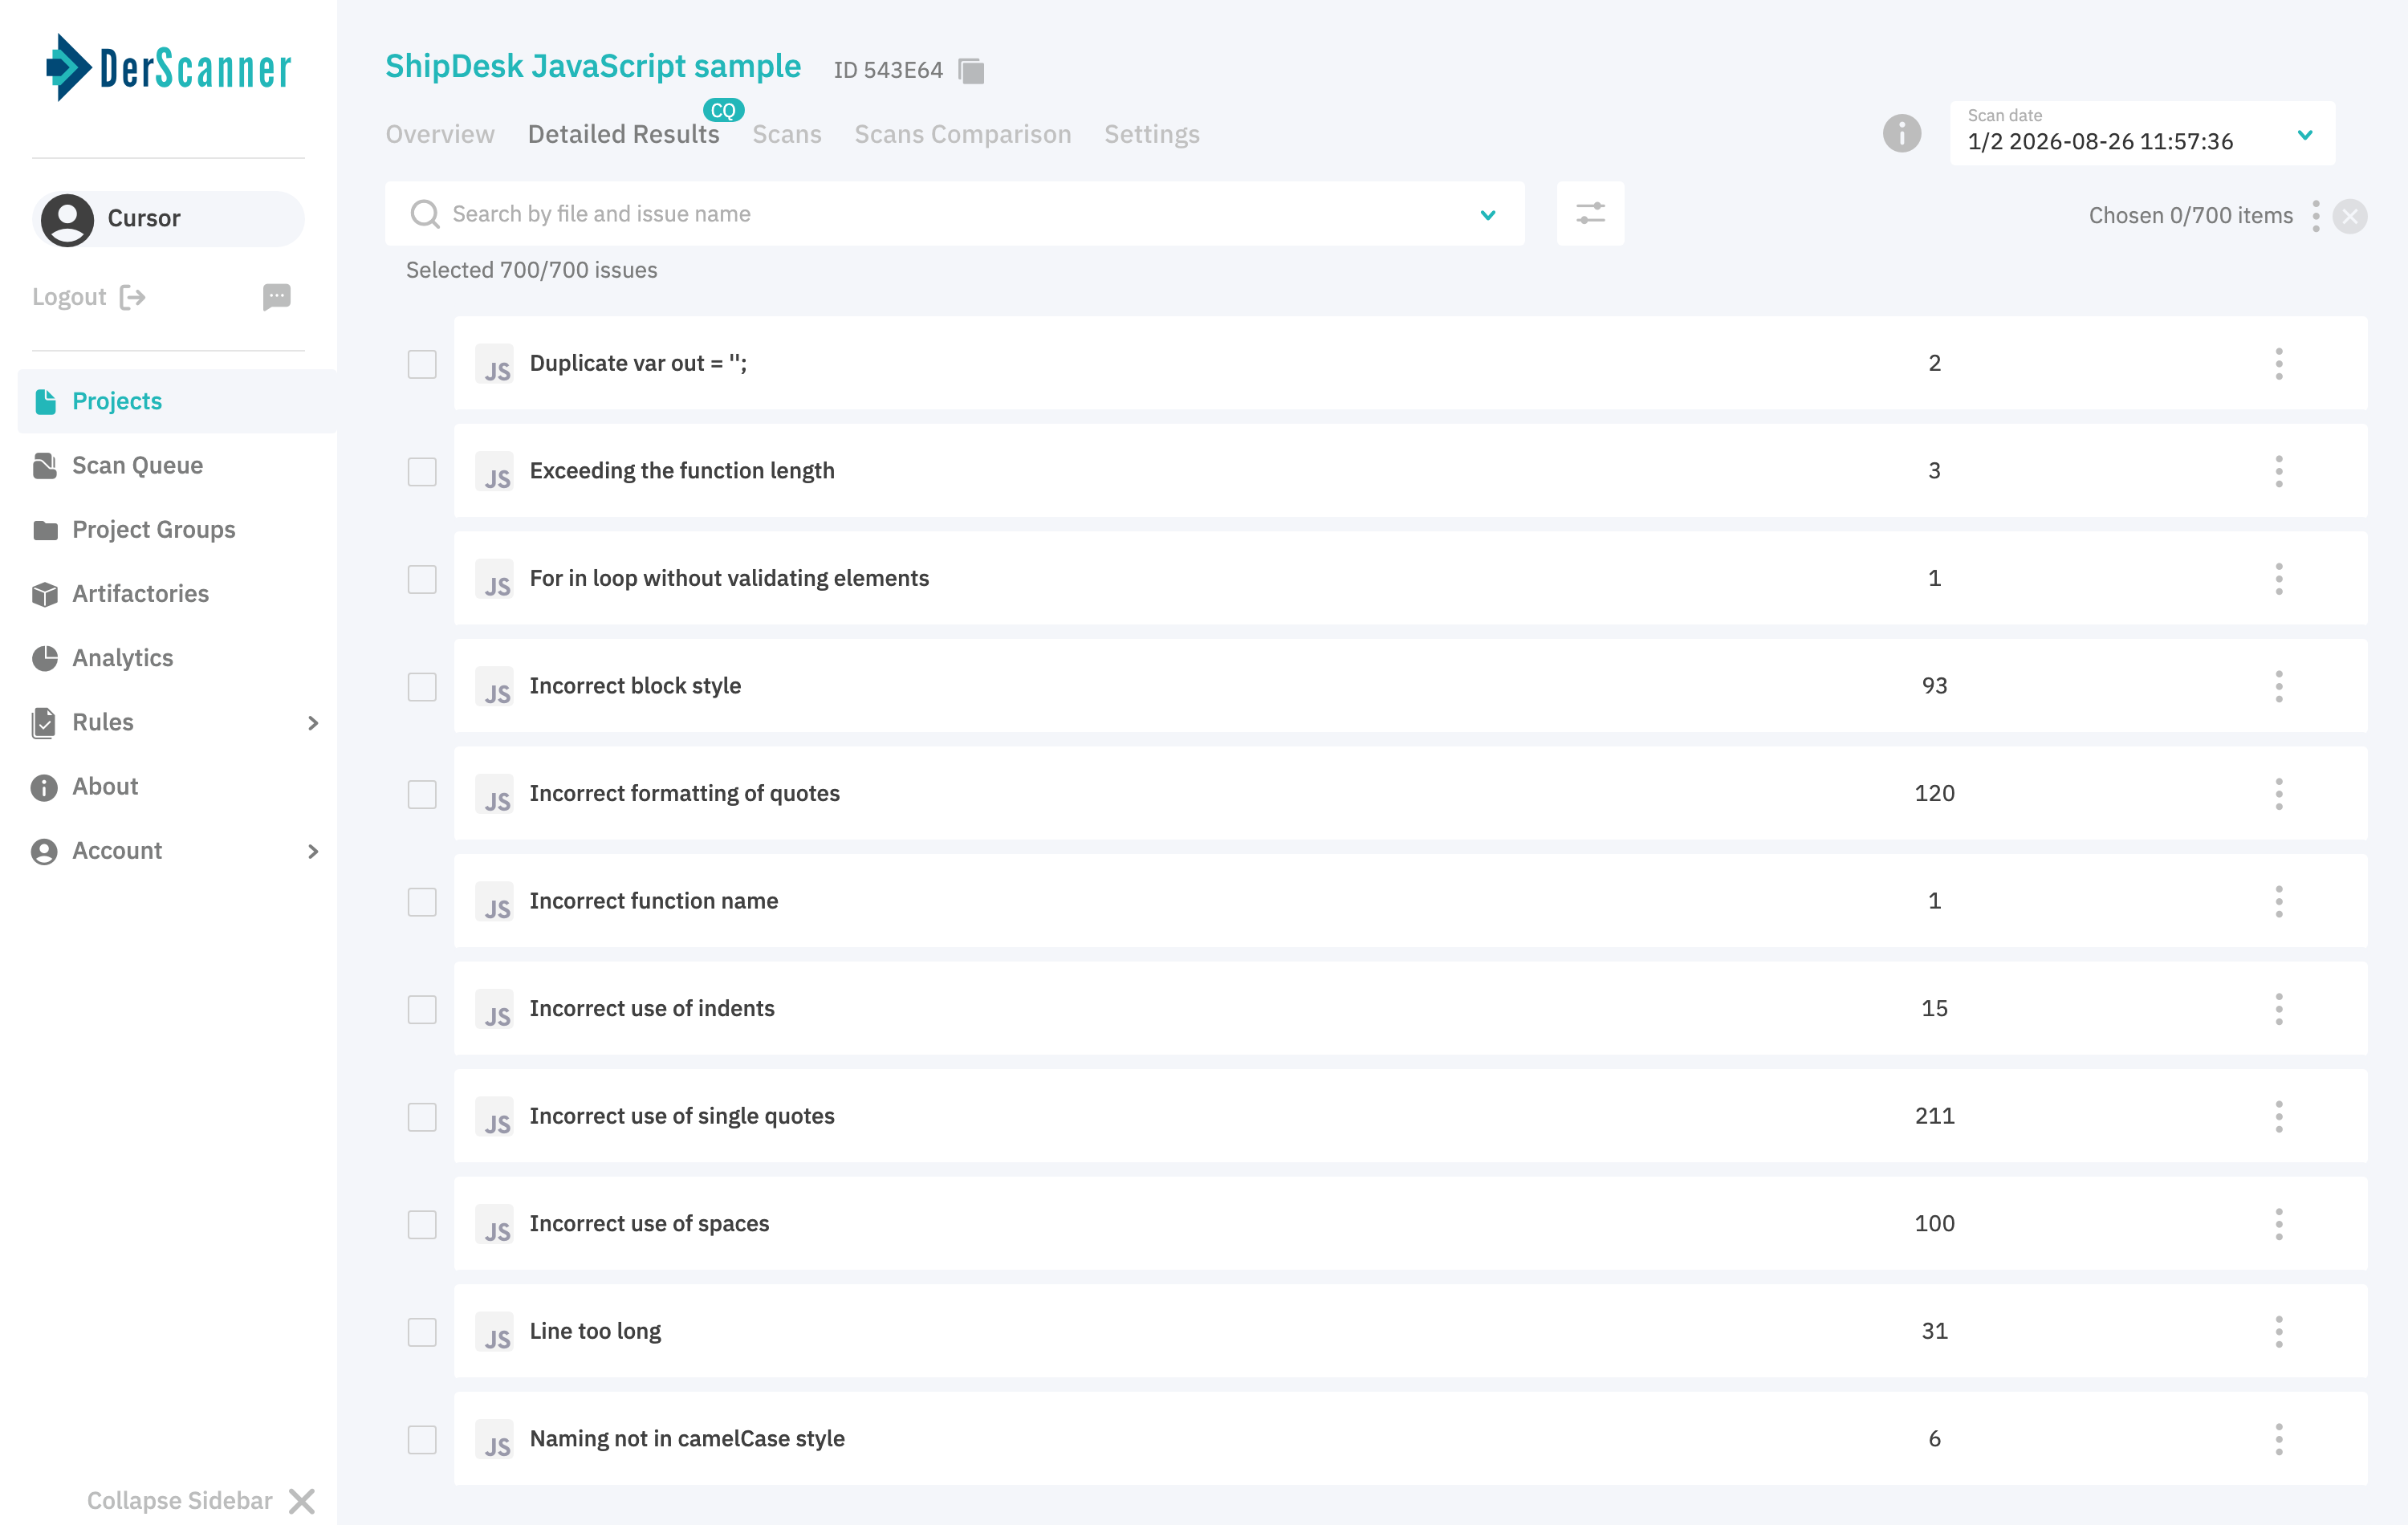The image size is (2408, 1525).
Task: Click the Collapse Sidebar X icon
Action: tap(302, 1500)
